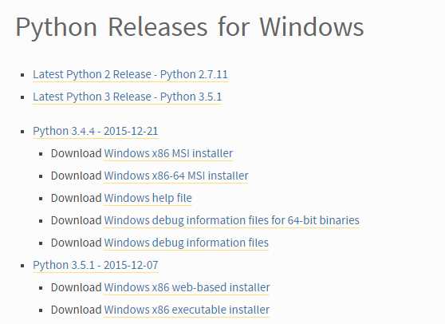Open the Python 3.4.4 - 2015-12-21 release

coord(96,131)
